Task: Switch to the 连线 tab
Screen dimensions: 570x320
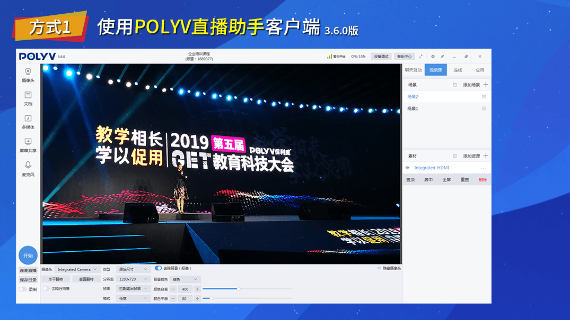Action: point(458,70)
